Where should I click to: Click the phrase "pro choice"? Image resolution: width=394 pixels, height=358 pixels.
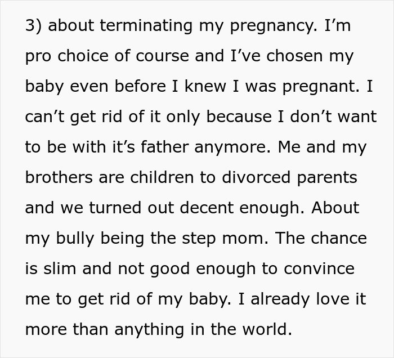[62, 57]
